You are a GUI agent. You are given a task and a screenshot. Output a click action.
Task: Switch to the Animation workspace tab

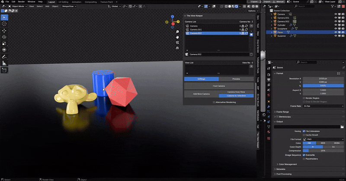[x=77, y=2]
